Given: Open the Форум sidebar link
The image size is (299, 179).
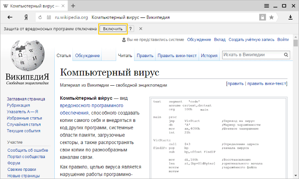Looking at the screenshot, I should click(x=14, y=163).
